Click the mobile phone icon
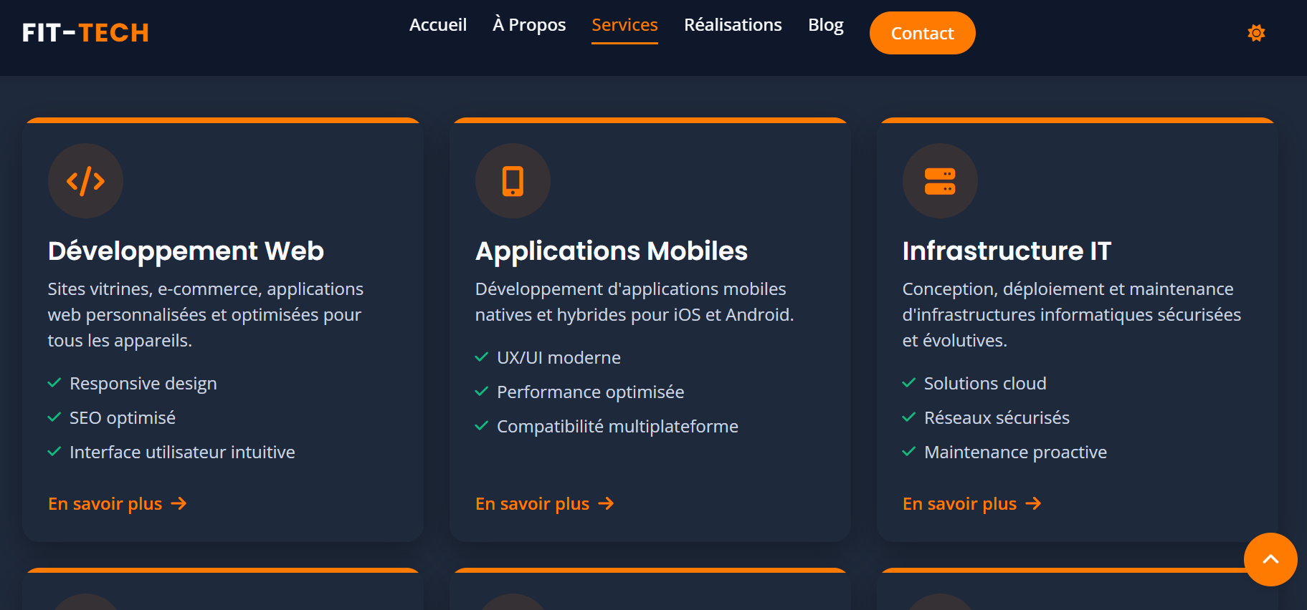 pyautogui.click(x=513, y=181)
